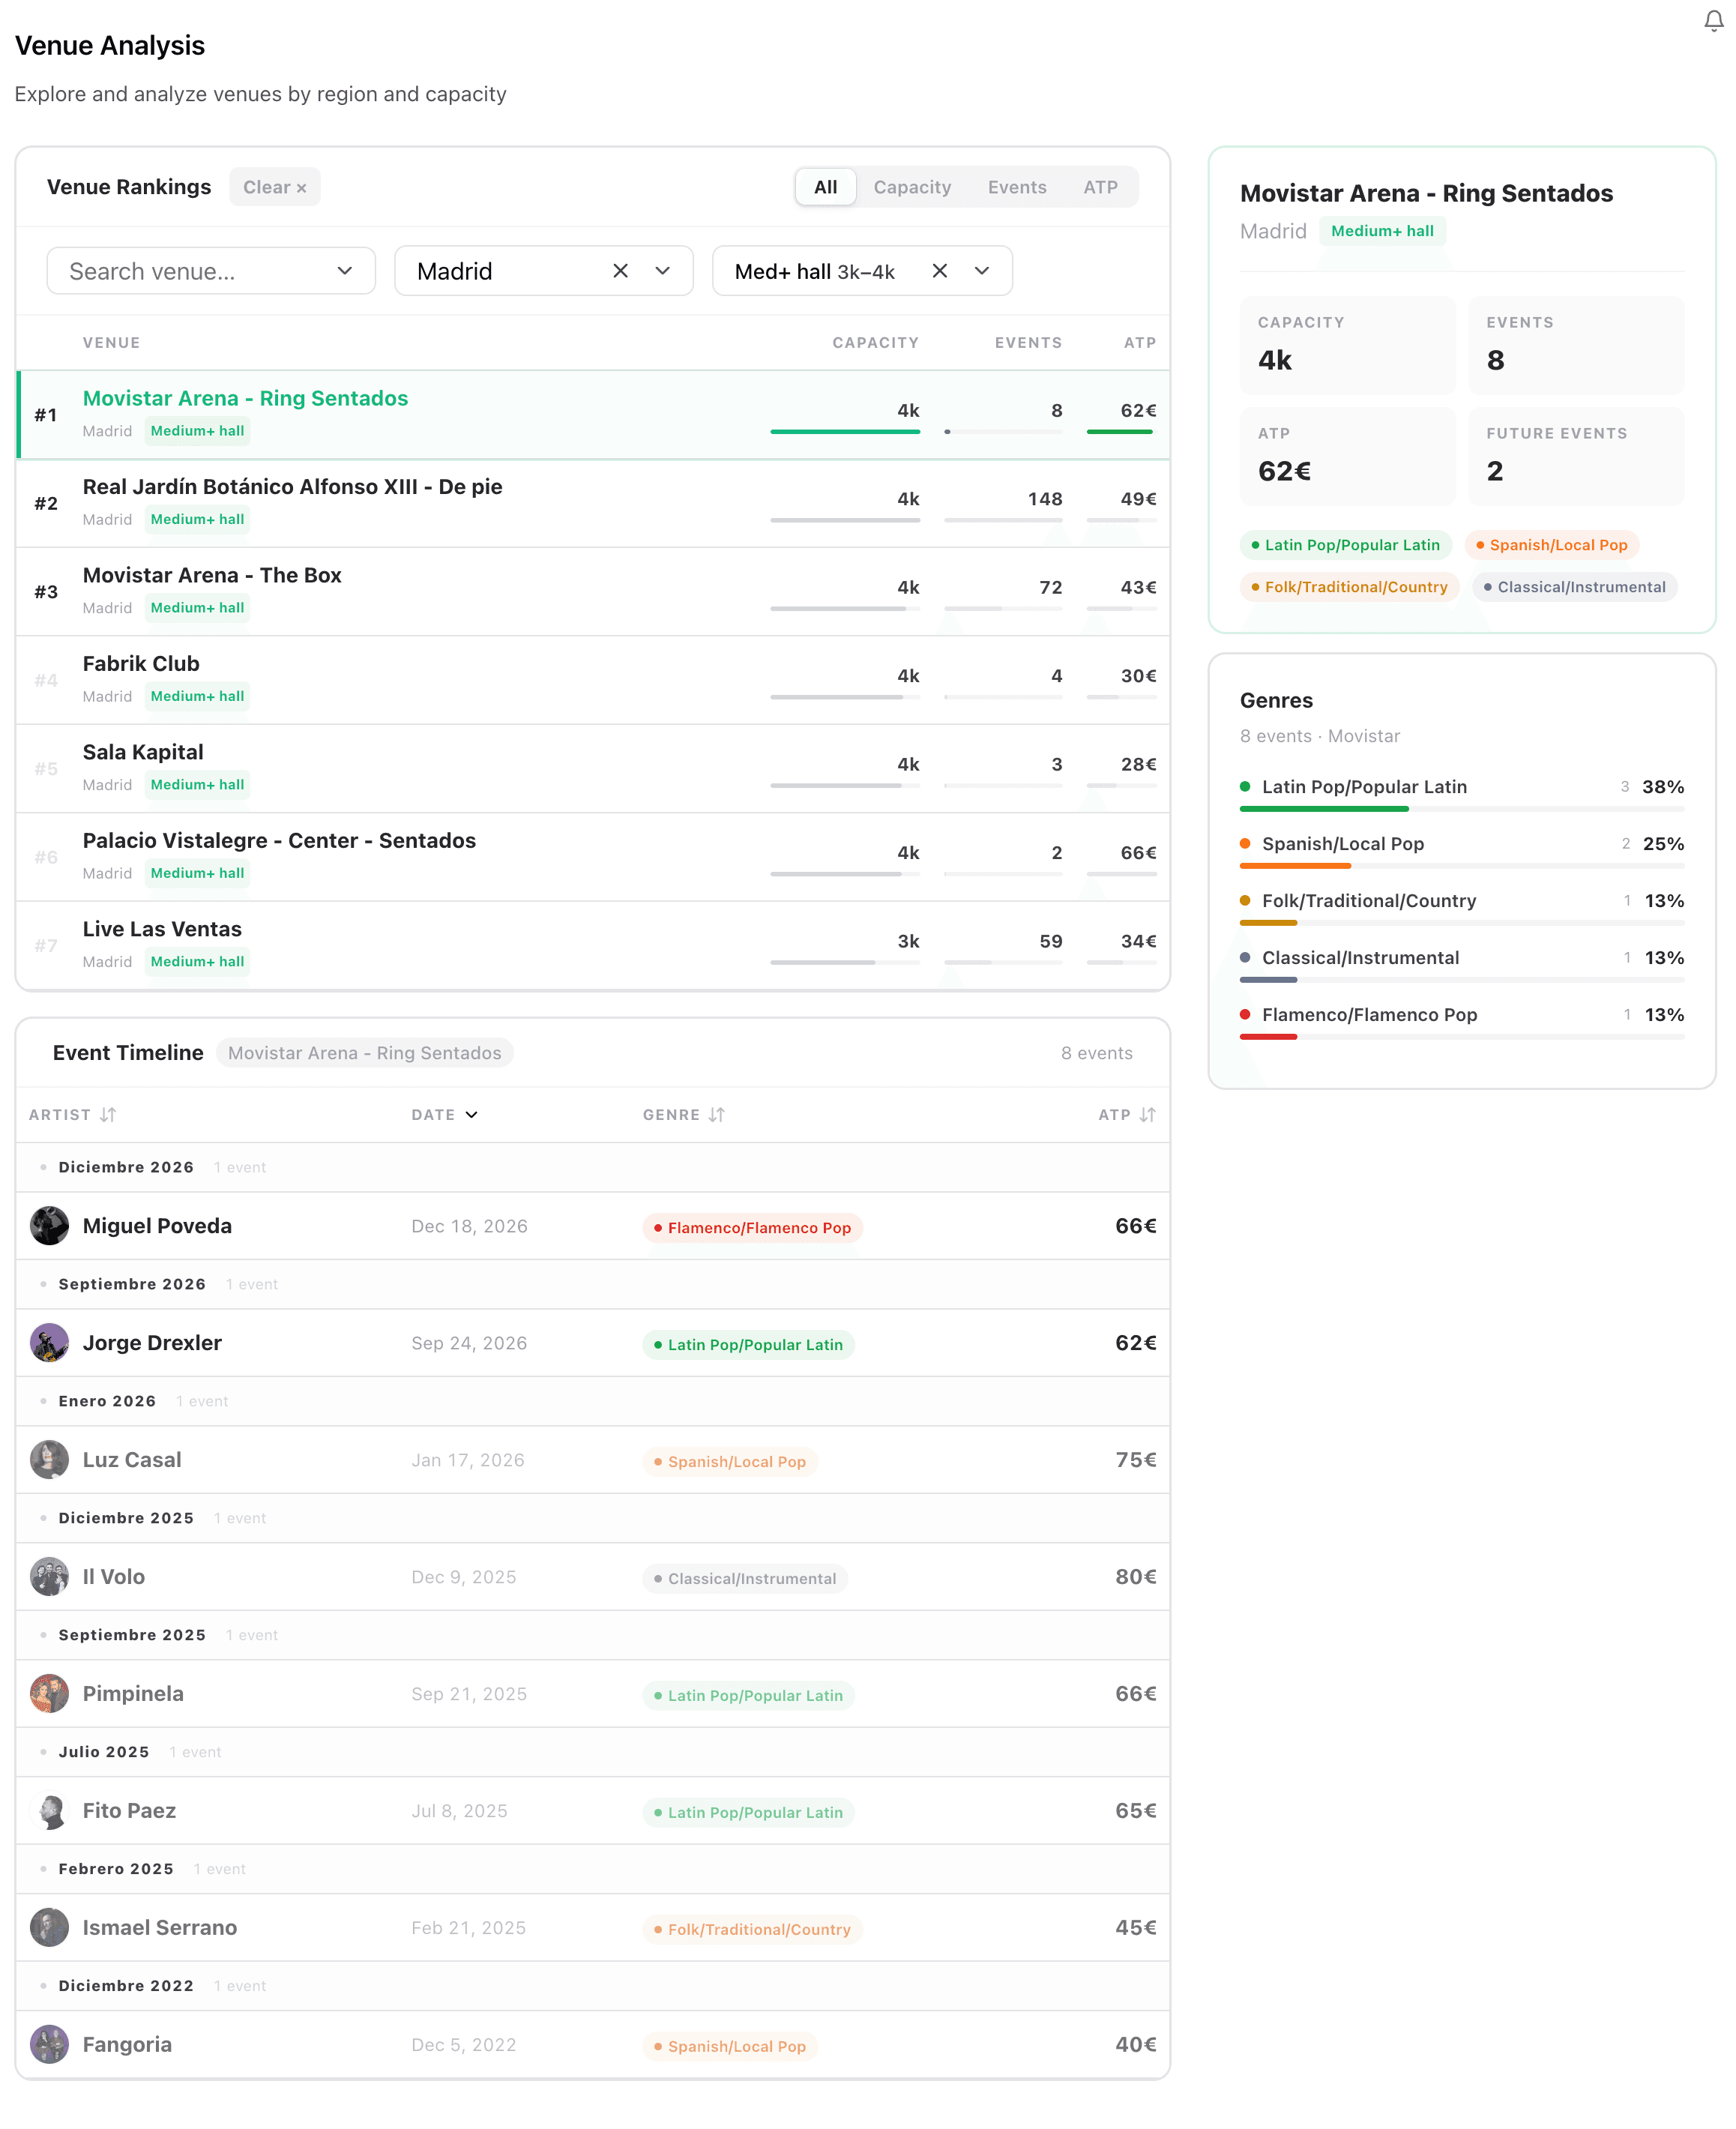Click Jorge Drexler's avatar image
The height and width of the screenshot is (2129, 1736).
tap(49, 1342)
